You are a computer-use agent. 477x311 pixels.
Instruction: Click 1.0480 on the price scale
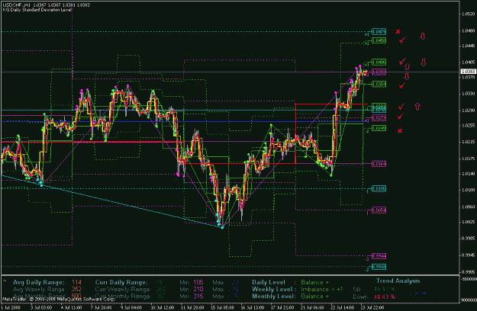coord(468,30)
